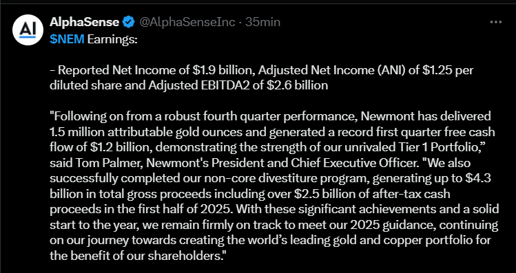Open the AlphaSense profile avatar
The height and width of the screenshot is (273, 516).
tap(28, 30)
